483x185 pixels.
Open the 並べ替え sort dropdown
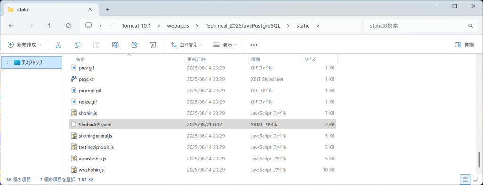186,45
